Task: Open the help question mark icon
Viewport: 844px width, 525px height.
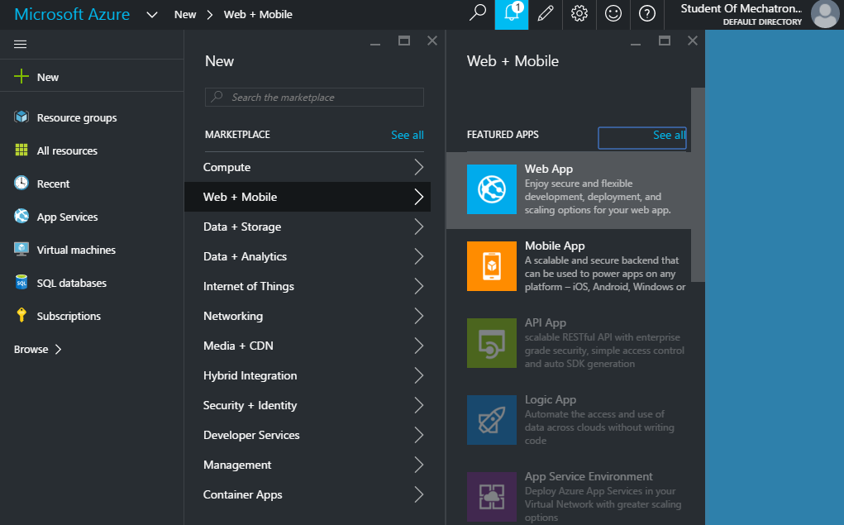Action: pyautogui.click(x=647, y=14)
